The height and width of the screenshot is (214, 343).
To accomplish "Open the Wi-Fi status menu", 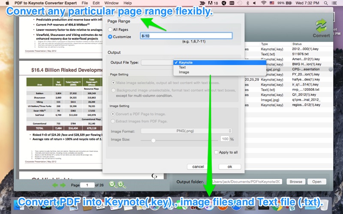I will click(264, 3).
